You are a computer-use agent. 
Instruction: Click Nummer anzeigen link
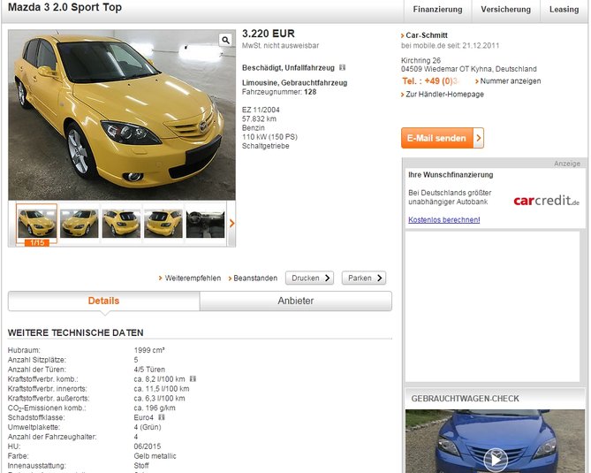[511, 81]
